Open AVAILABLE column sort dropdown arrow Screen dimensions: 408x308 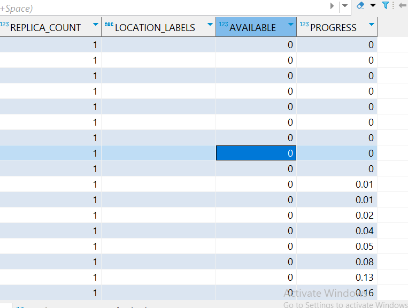pyautogui.click(x=291, y=25)
